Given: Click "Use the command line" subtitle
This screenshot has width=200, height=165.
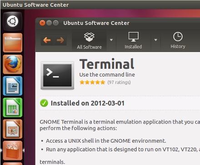Looking at the screenshot, I should [107, 75].
